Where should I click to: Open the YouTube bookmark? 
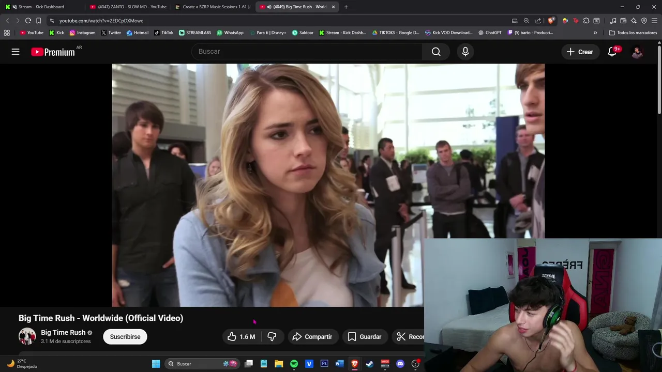(x=32, y=33)
